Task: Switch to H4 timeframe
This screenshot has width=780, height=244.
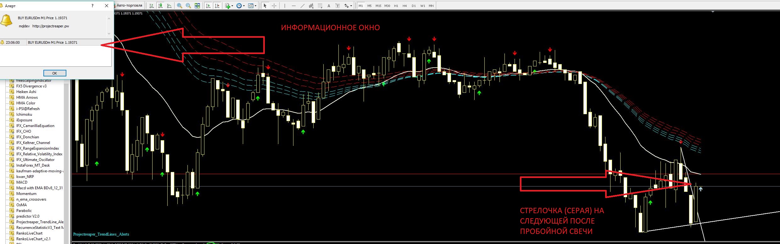Action: pos(405,6)
